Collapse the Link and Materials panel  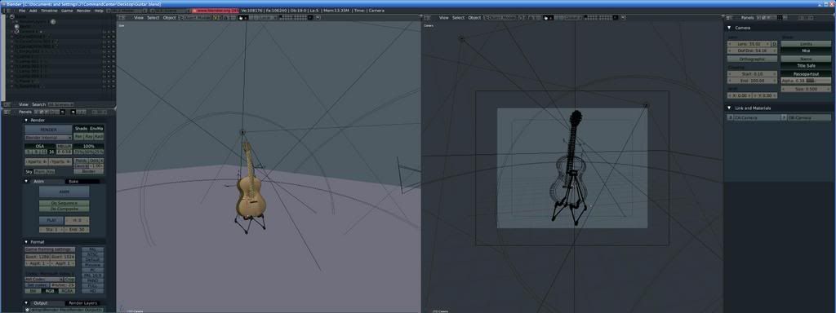729,108
